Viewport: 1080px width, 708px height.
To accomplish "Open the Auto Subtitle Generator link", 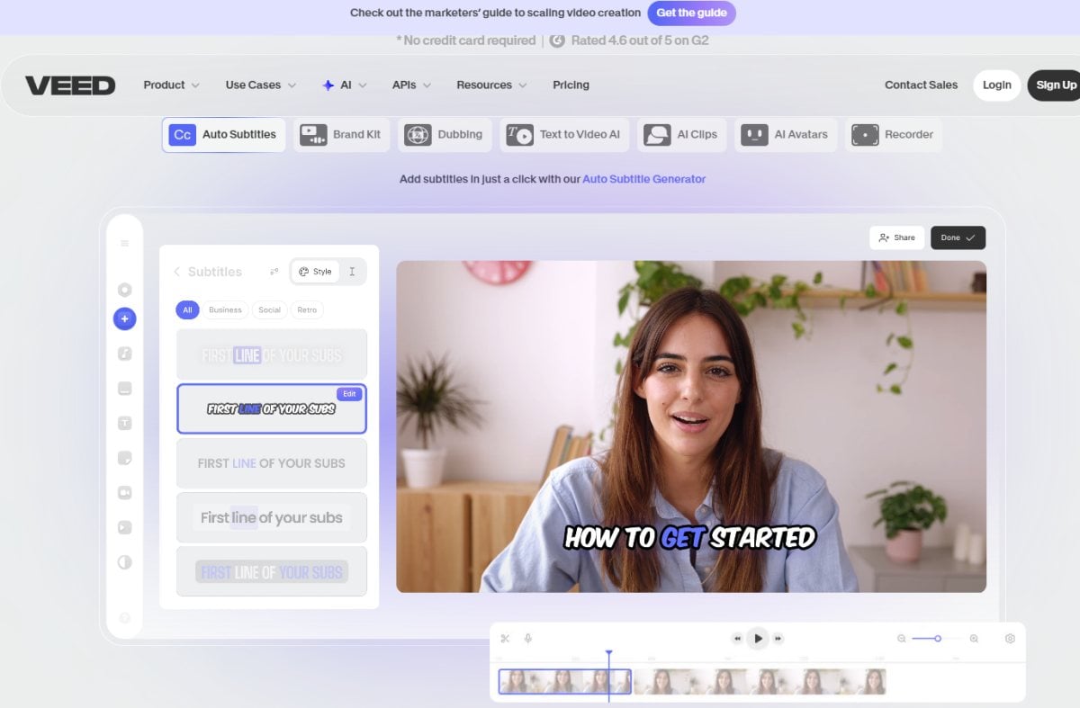I will 643,179.
